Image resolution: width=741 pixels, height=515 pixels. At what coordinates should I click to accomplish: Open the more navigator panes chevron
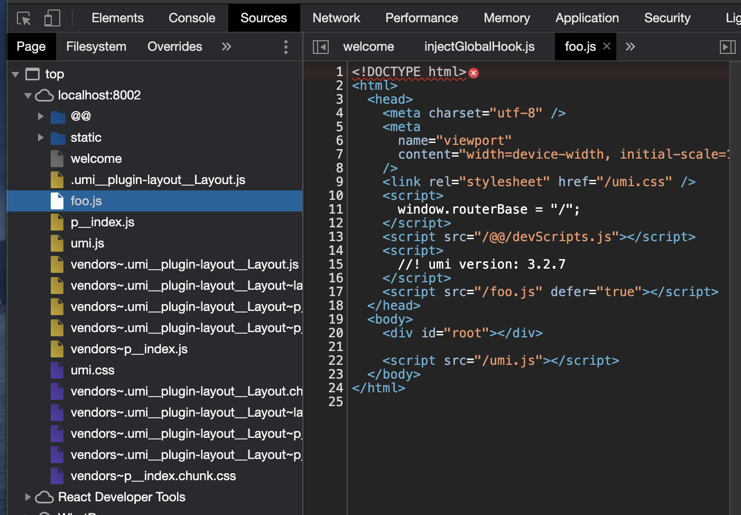pyautogui.click(x=226, y=47)
